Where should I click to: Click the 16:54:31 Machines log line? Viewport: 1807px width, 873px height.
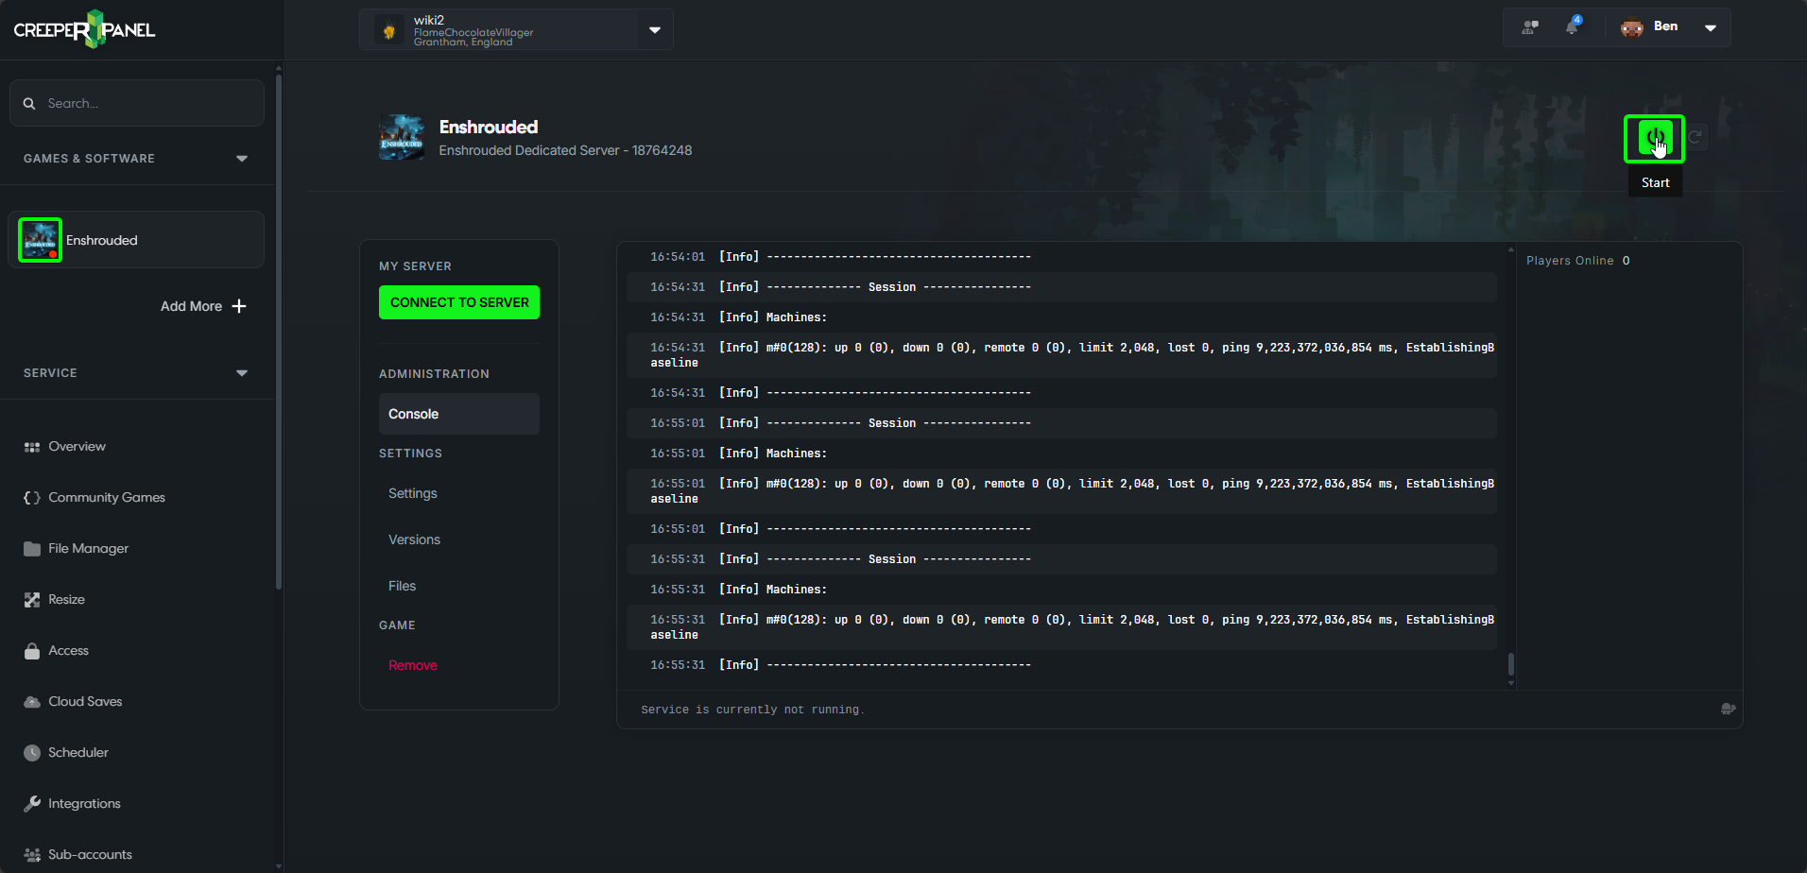1061,317
